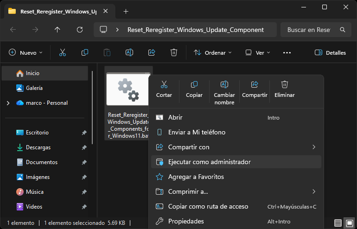Expand the Compartir con submenu

click(x=314, y=147)
